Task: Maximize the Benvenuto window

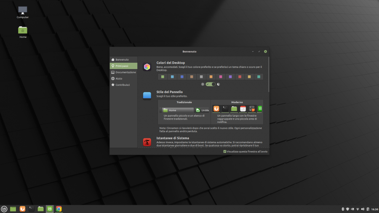Action: click(x=259, y=51)
